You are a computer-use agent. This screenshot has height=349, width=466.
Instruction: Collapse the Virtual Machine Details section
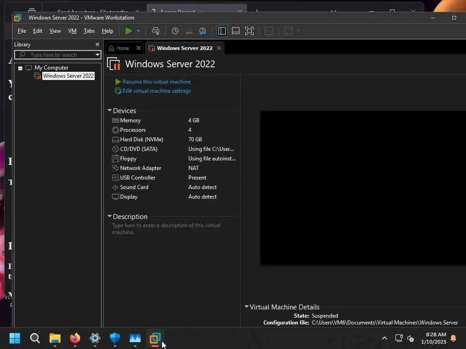coord(246,307)
